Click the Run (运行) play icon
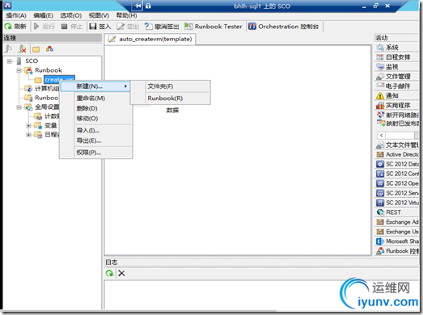 coord(36,27)
